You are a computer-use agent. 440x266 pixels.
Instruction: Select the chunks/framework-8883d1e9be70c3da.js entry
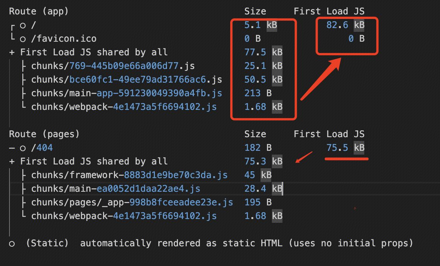click(129, 175)
